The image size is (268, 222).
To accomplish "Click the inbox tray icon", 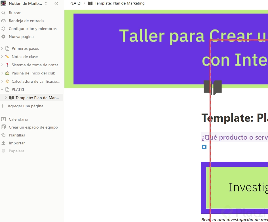I will 3,21.
